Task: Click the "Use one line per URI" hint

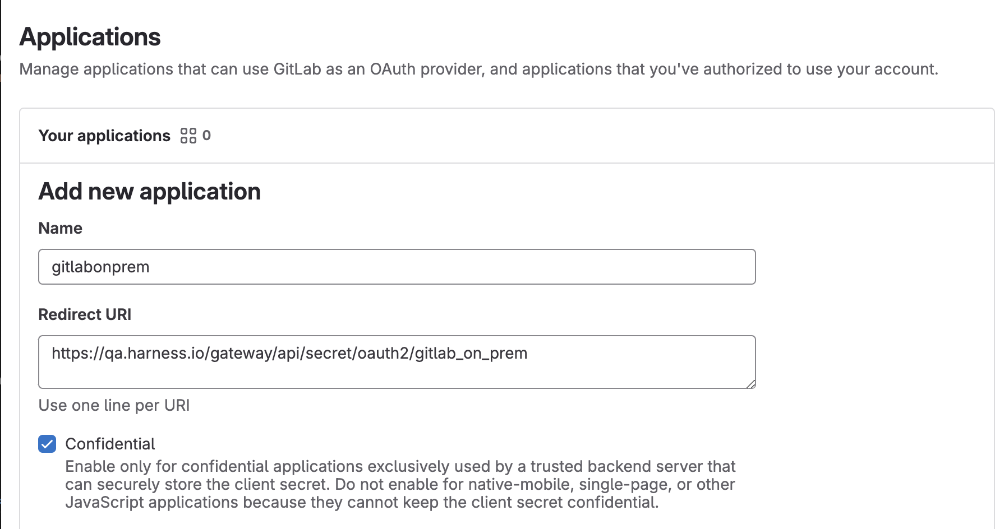Action: pos(114,405)
